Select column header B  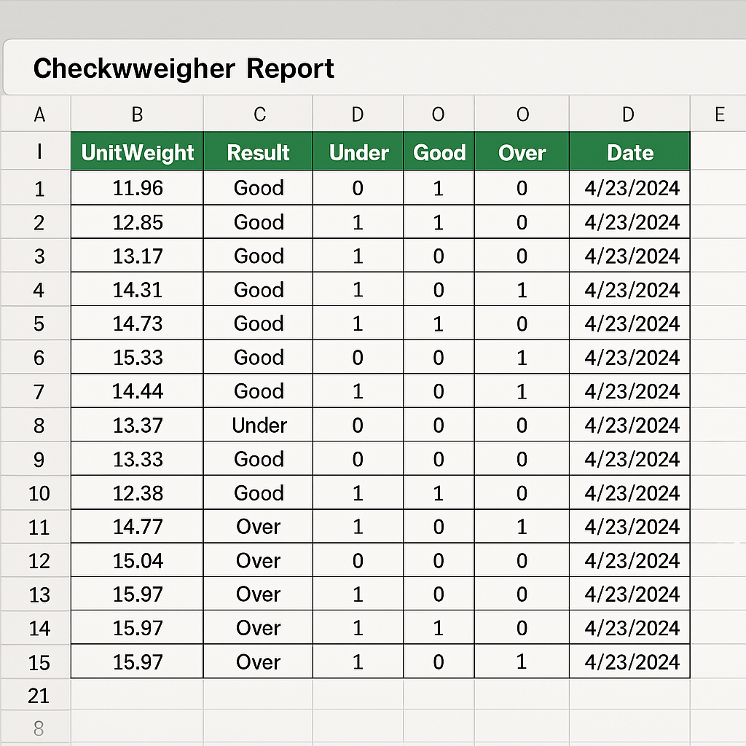pyautogui.click(x=137, y=114)
